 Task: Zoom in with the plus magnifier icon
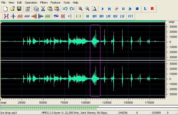80,9
